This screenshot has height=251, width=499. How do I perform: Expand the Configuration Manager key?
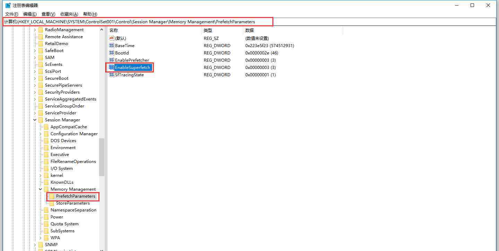(x=41, y=134)
